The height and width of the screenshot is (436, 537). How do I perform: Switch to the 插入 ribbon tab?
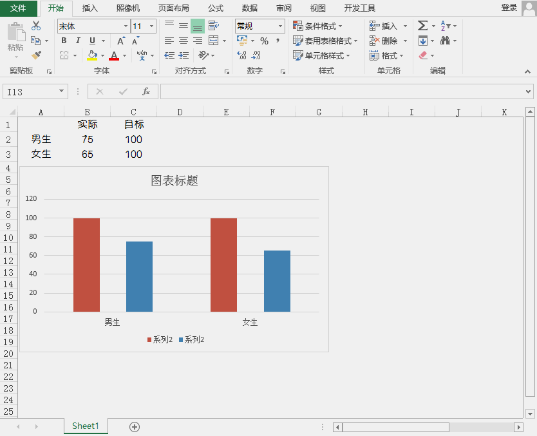coord(90,8)
